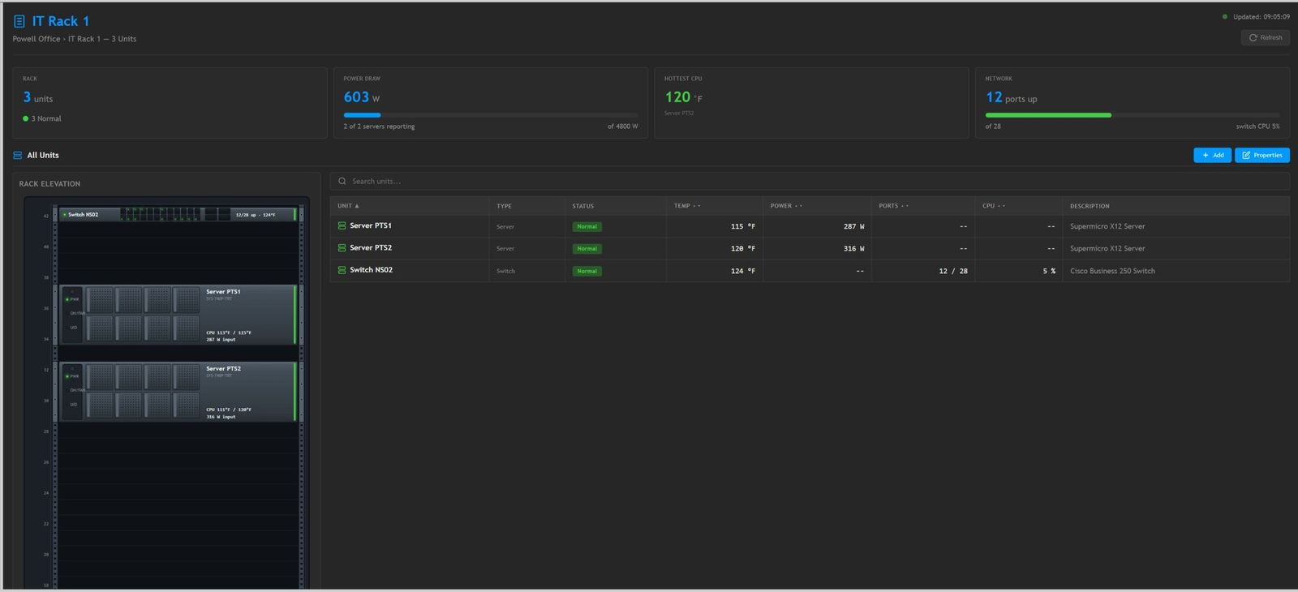Click the Switch NS02 row icon
The width and height of the screenshot is (1298, 592).
tap(342, 269)
